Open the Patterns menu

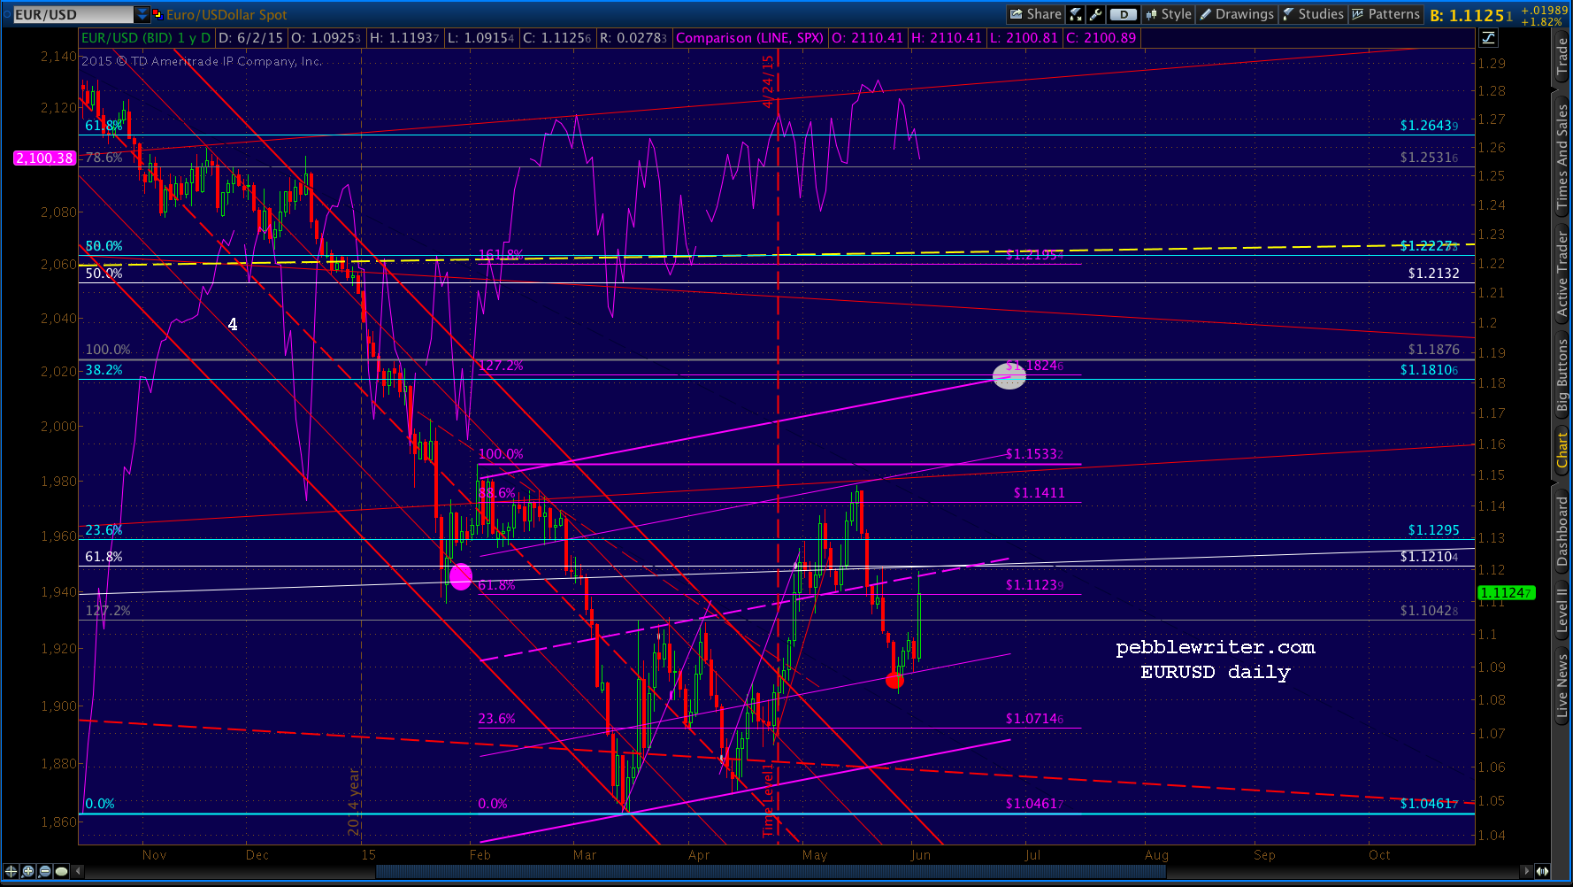coord(1385,14)
